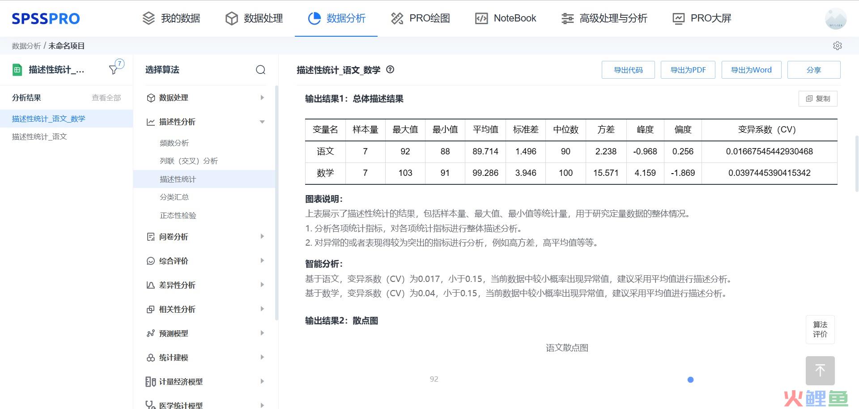Click the 语文 row CV value 0.01667545442930468
The image size is (859, 409).
pyautogui.click(x=769, y=151)
